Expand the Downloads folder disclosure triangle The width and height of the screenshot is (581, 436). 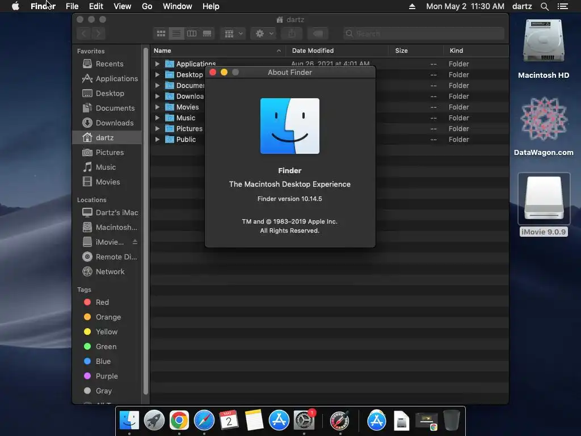coord(157,96)
